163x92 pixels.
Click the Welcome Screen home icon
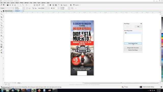pos(3,11)
